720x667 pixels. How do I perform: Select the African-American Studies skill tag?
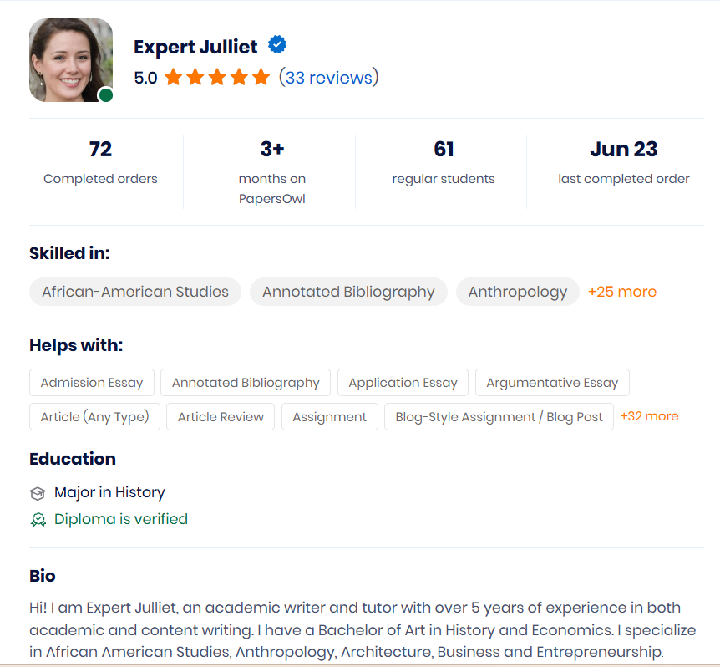click(x=135, y=292)
